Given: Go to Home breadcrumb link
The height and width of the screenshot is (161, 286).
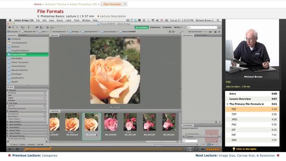Looking at the screenshot, I should pyautogui.click(x=38, y=4).
